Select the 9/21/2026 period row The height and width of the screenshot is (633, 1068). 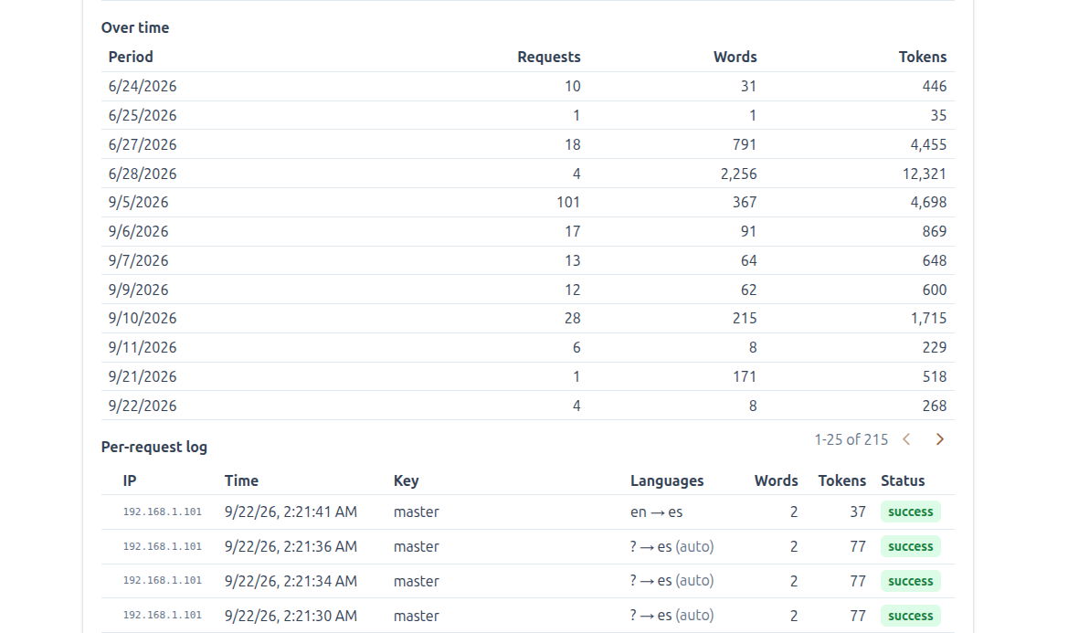pyautogui.click(x=528, y=377)
